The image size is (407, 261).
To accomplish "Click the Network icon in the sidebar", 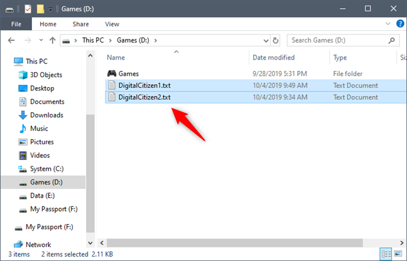I will tap(18, 245).
